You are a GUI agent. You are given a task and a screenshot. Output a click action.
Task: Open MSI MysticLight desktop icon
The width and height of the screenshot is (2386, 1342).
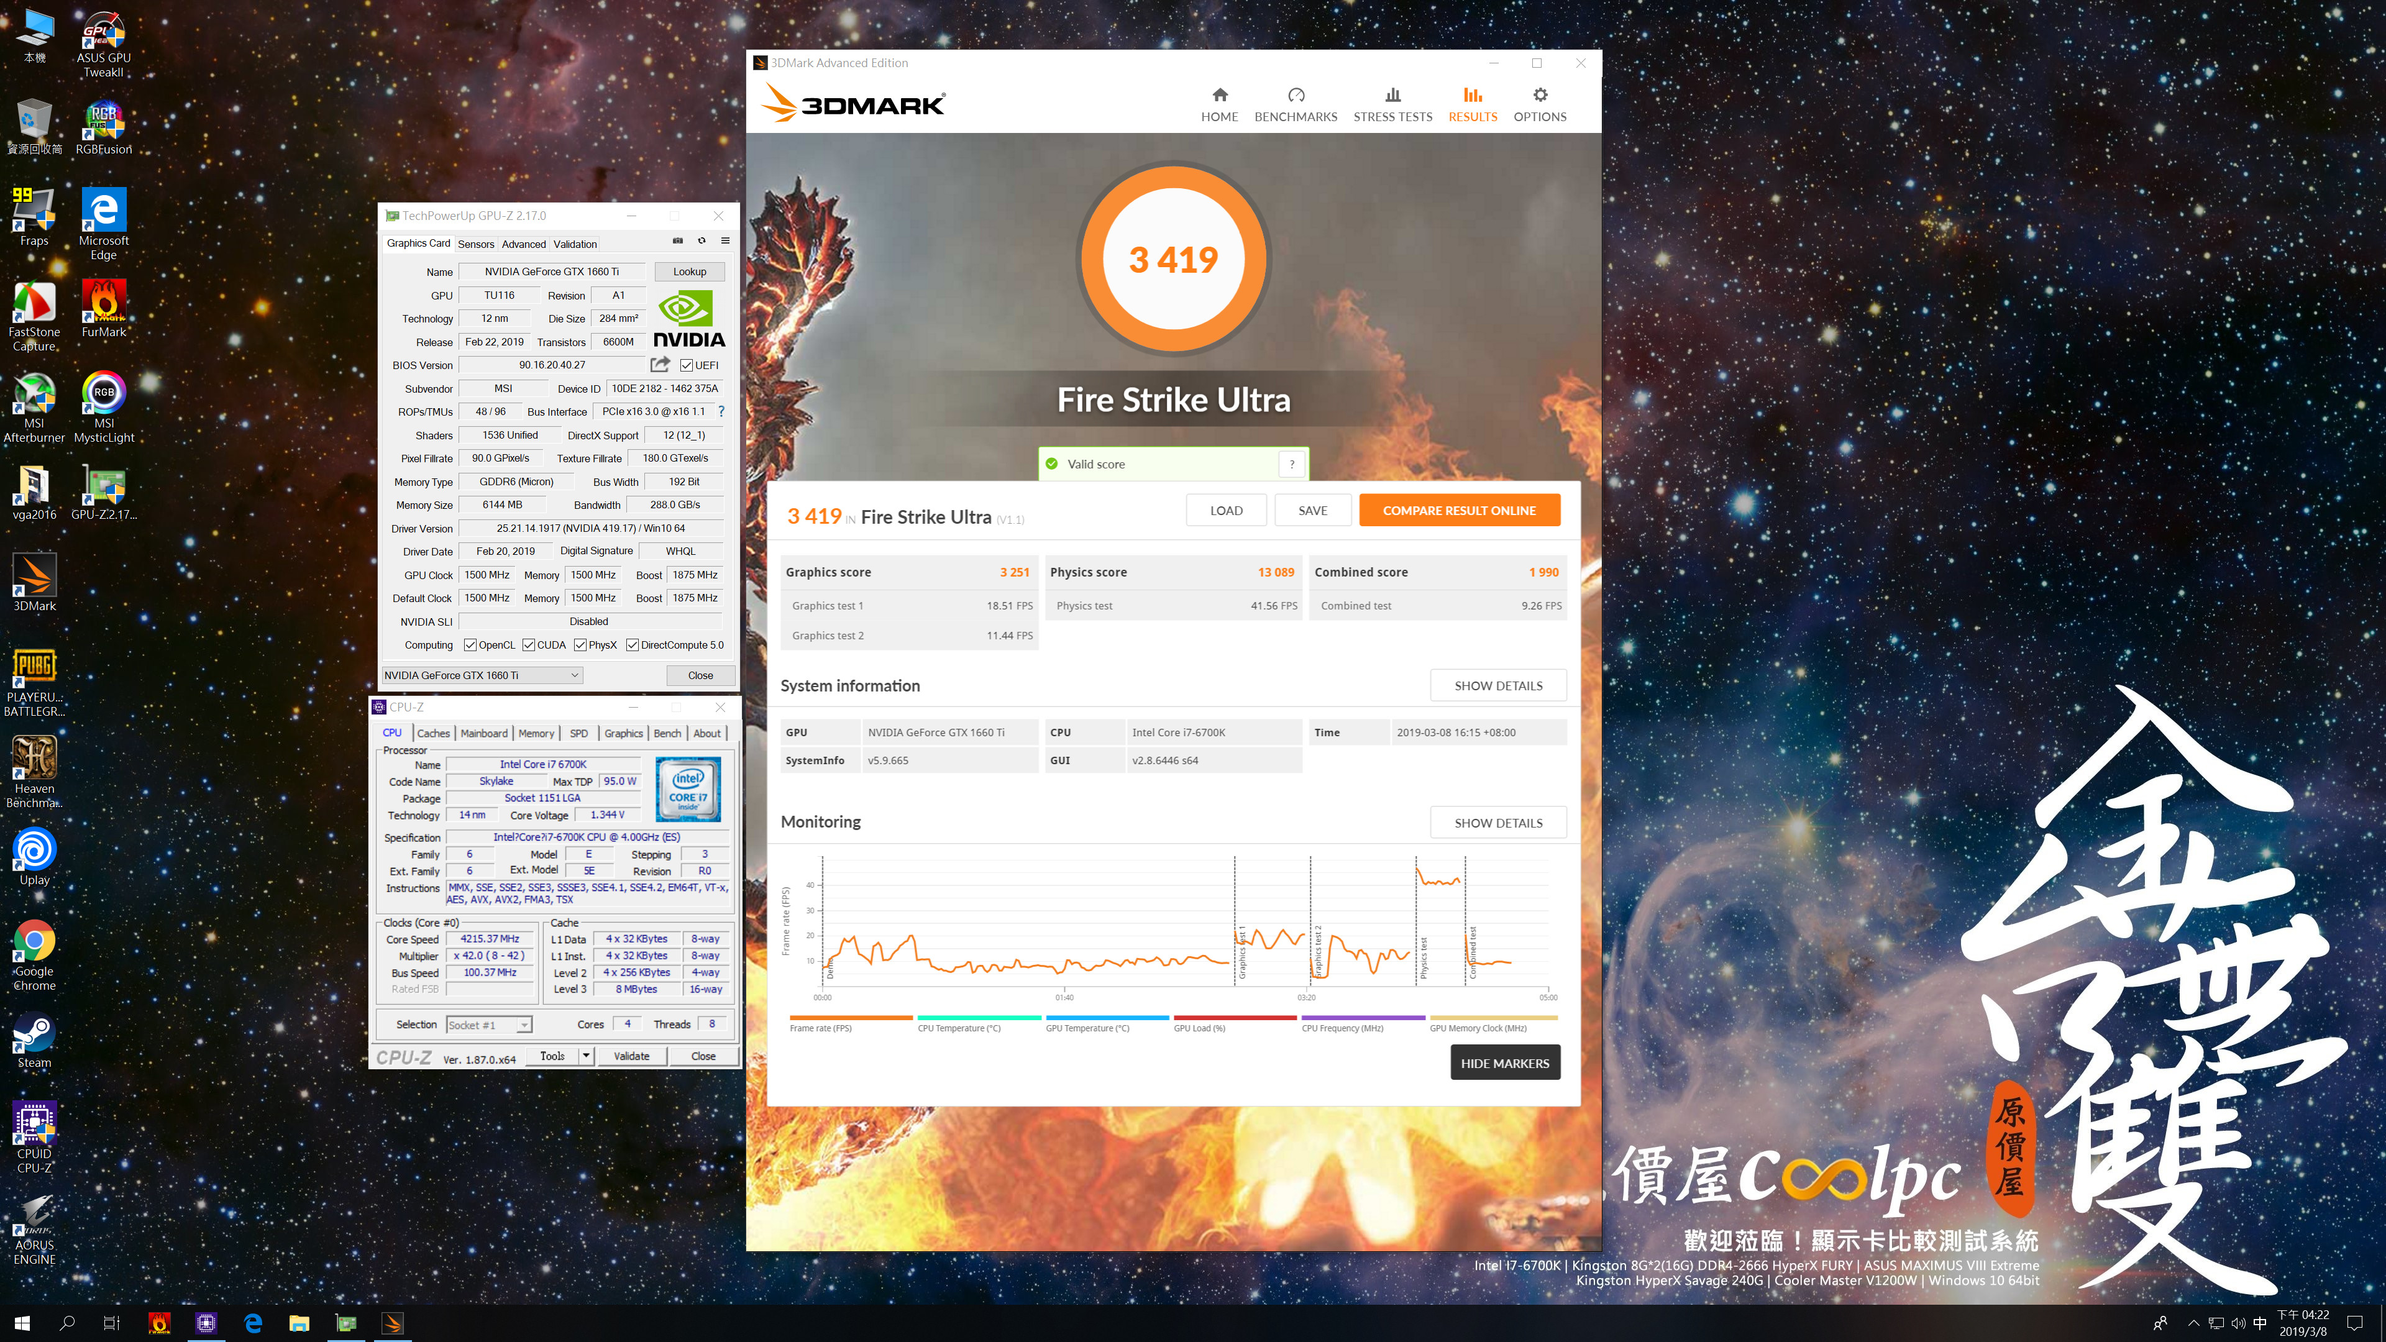pos(103,408)
